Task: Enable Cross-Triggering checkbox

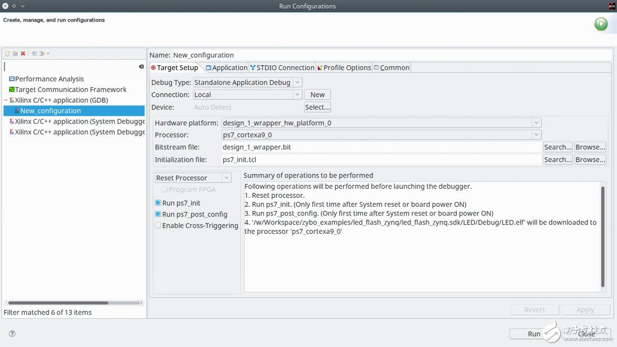Action: click(158, 226)
